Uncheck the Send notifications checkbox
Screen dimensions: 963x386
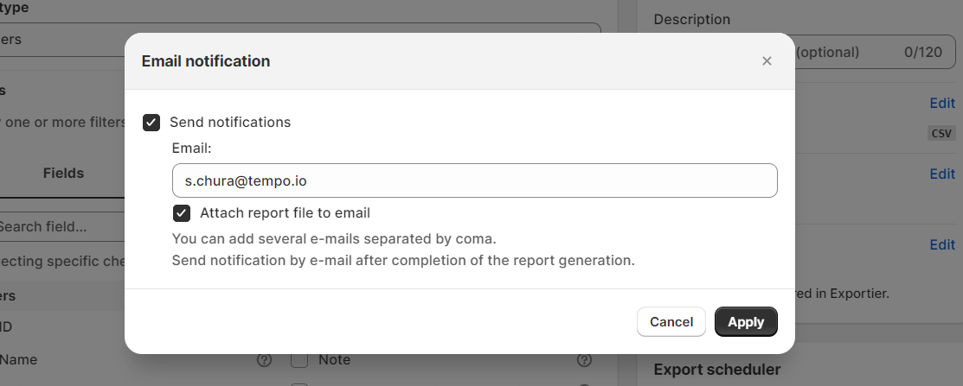pyautogui.click(x=151, y=123)
